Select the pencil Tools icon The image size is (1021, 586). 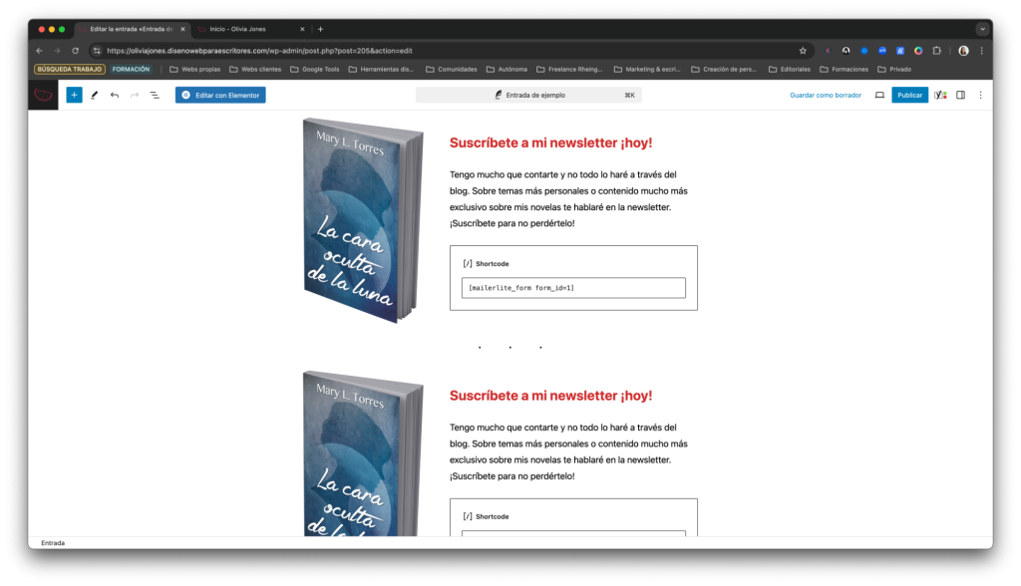click(95, 95)
